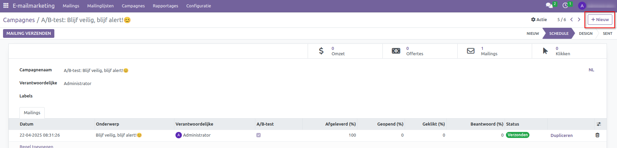Viewport: 617px width, 148px height.
Task: Open the Mailinglijsten menu
Action: pos(100,6)
